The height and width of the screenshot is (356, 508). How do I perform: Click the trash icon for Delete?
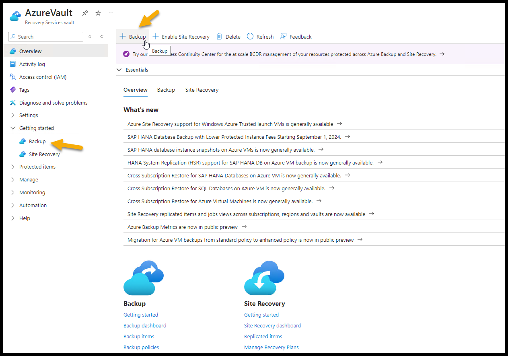219,36
